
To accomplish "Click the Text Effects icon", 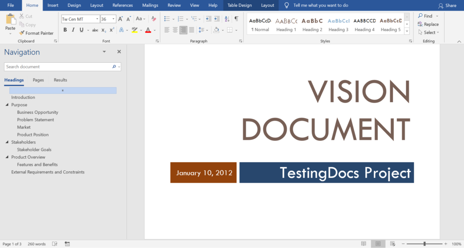I will point(121,30).
